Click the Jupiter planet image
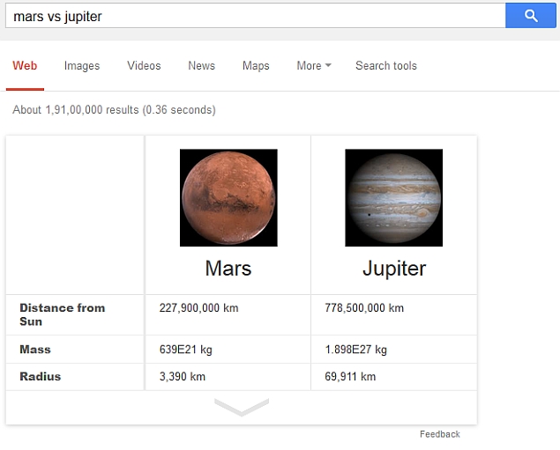 (393, 197)
